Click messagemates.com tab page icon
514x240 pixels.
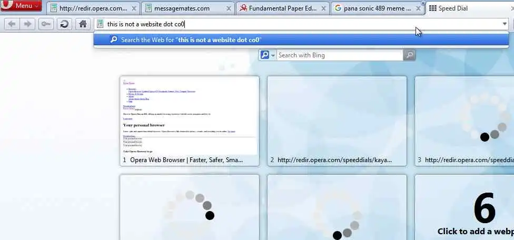point(149,8)
